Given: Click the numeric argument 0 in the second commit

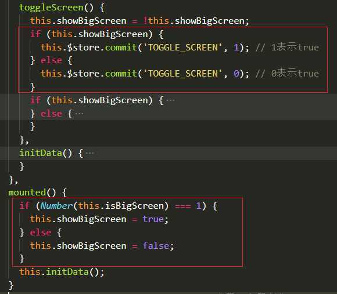Looking at the screenshot, I should [x=236, y=74].
